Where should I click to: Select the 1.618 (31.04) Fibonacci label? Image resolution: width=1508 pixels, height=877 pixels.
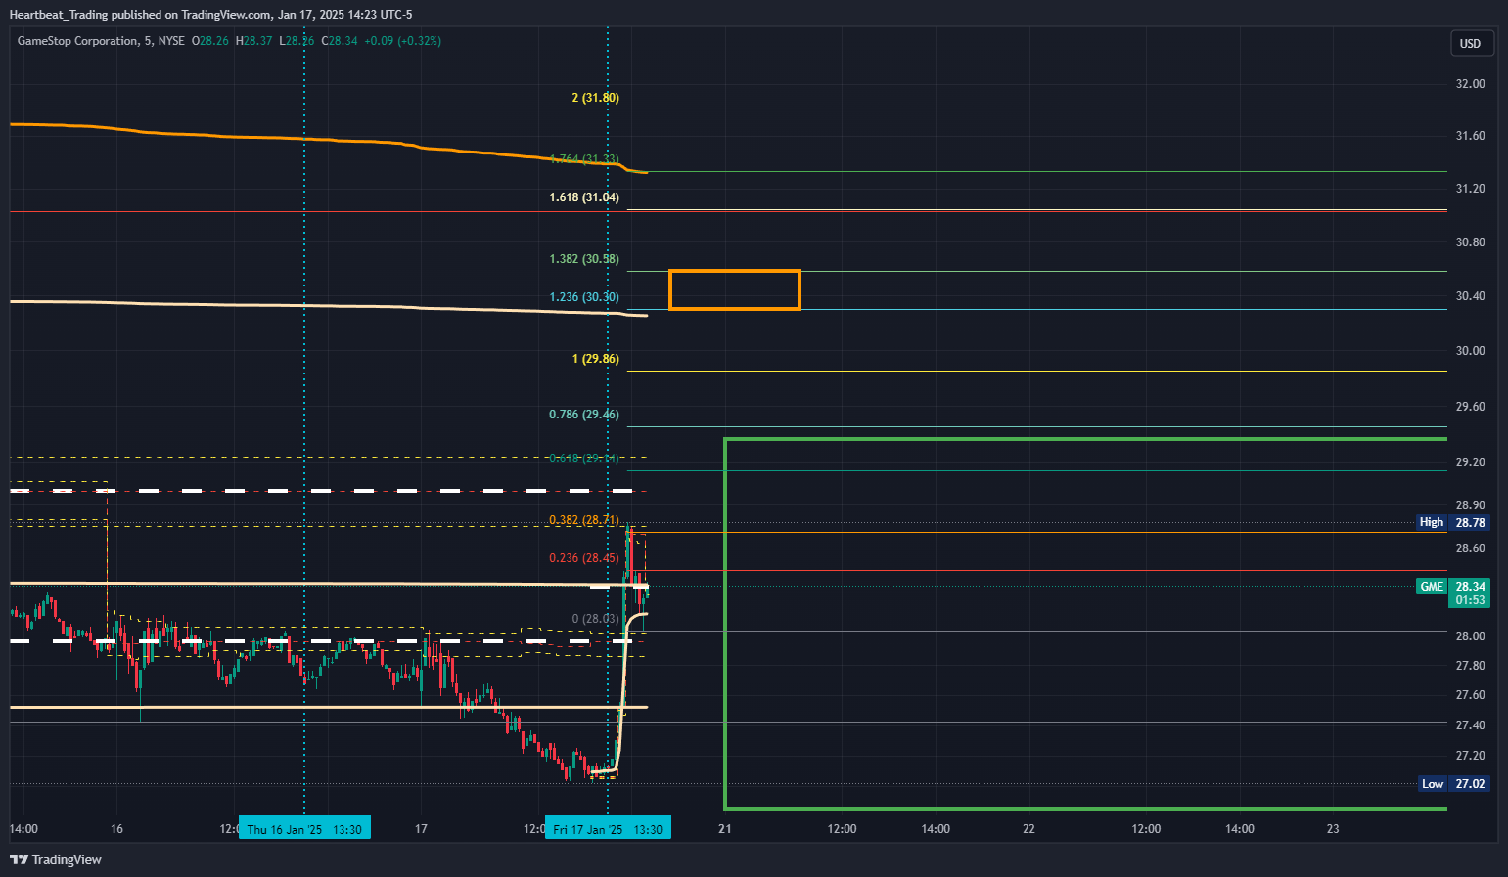click(x=584, y=197)
